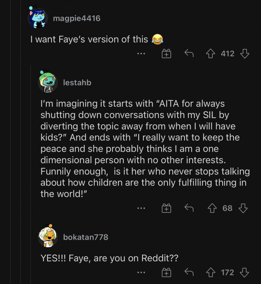Screen dimensions: 261x284
Task: Reply to lestahb's comment
Action: (x=189, y=208)
